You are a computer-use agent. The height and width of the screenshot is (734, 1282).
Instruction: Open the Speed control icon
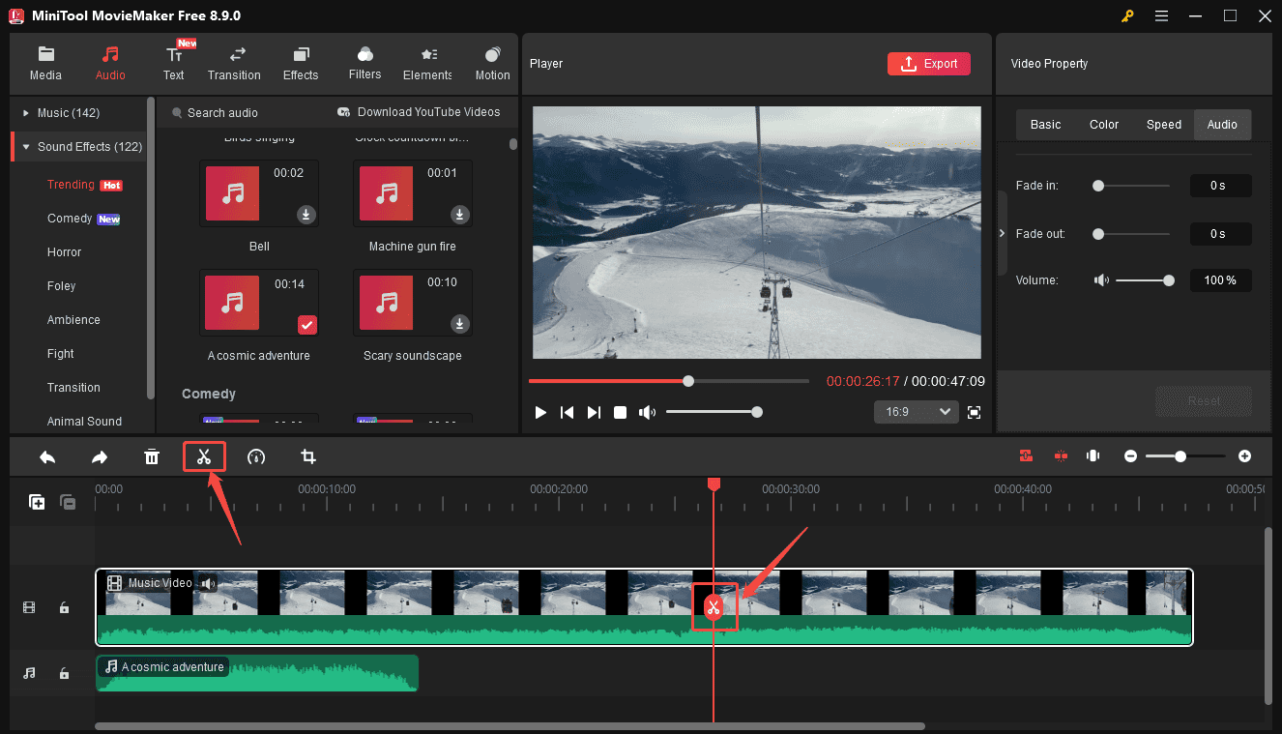(256, 456)
